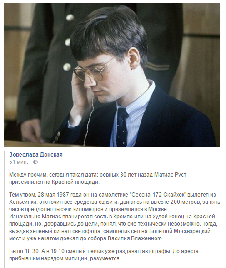Click the text "Было 18.30" paragraph
The width and height of the screenshot is (226, 268).
104,255
